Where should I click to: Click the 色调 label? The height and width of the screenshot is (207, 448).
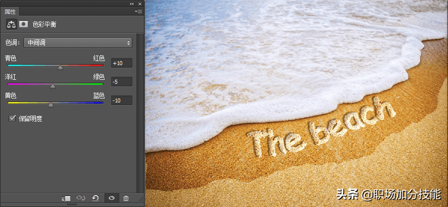13,43
